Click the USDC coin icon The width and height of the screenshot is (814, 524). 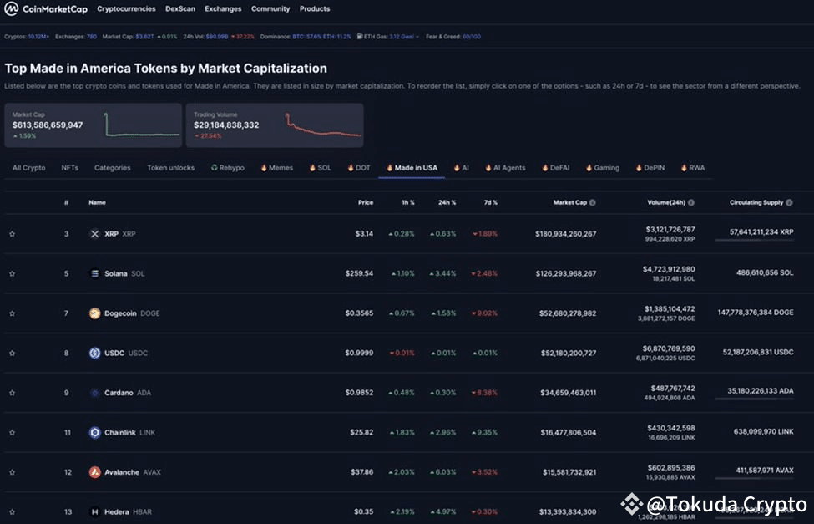click(x=94, y=353)
